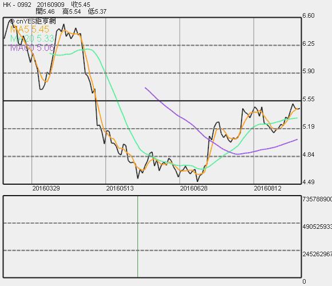This screenshot has width=332, height=286.
Task: Click the 20160628 date axis label
Action: click(x=193, y=188)
